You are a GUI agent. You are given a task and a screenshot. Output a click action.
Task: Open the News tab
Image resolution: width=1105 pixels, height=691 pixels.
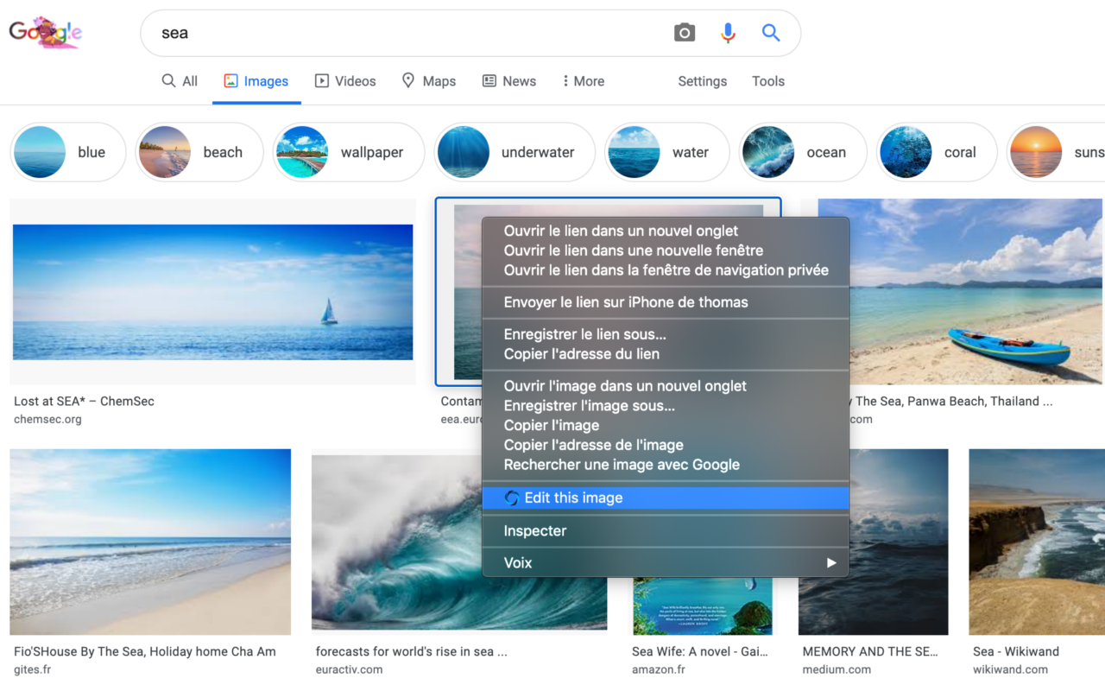tap(509, 81)
